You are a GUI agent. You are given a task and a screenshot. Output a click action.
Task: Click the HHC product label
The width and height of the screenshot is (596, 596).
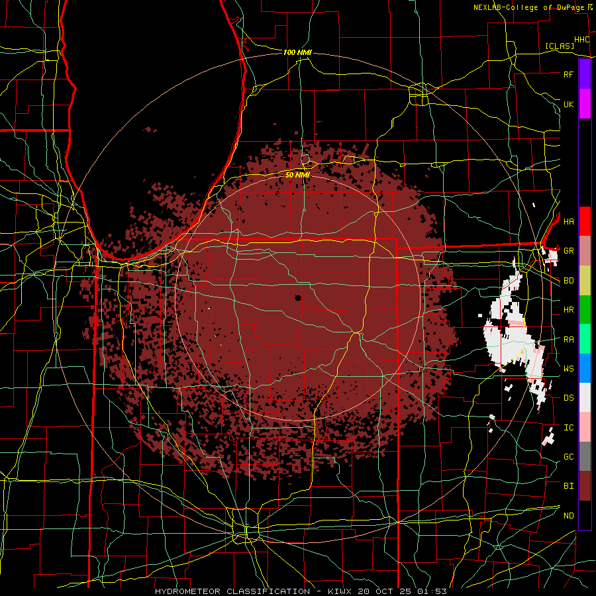pyautogui.click(x=582, y=40)
